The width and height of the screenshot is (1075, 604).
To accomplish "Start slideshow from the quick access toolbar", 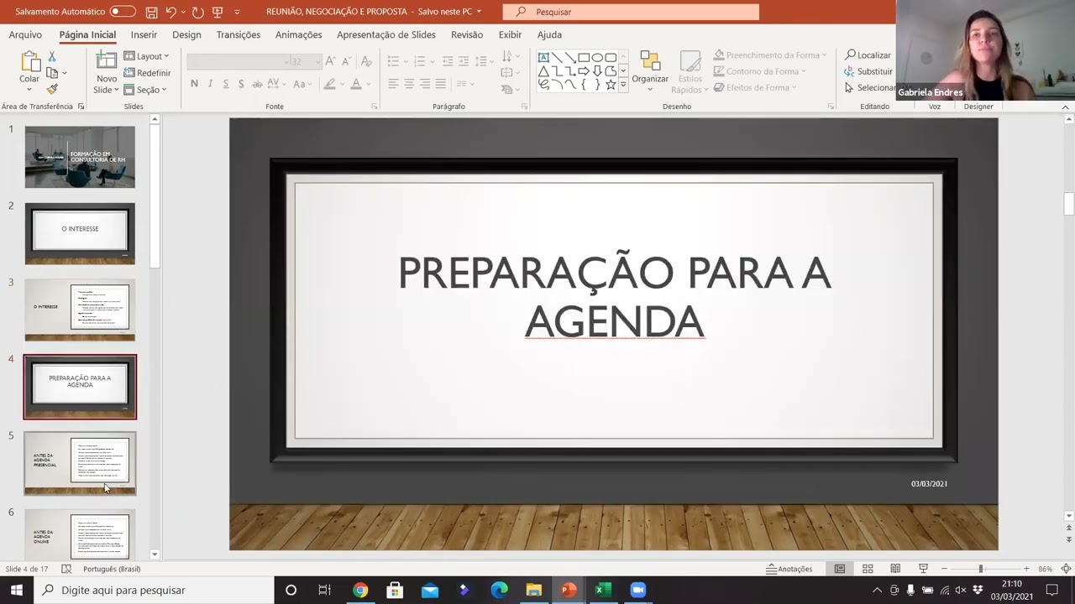I will coord(218,12).
